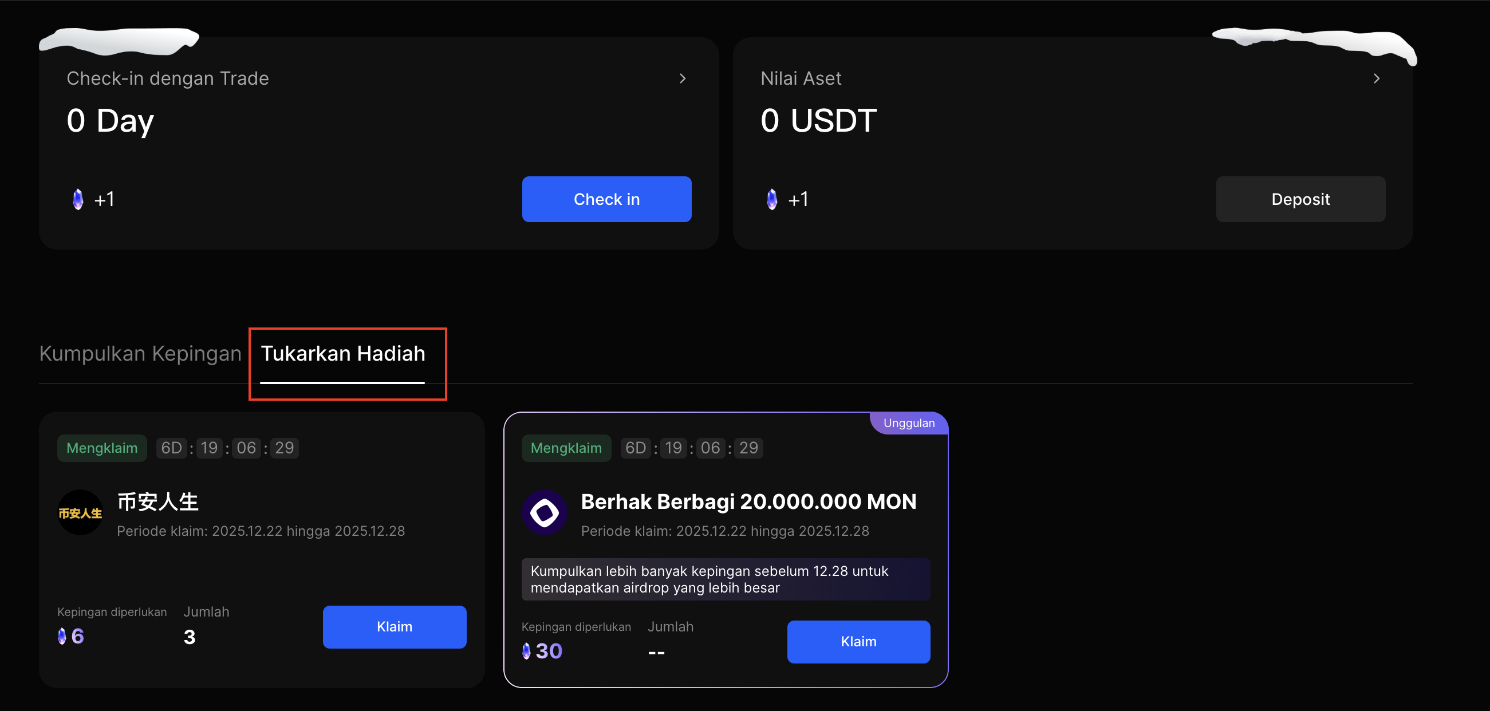Click the airdrop notice banner about 12.28
1490x711 pixels.
pos(726,579)
